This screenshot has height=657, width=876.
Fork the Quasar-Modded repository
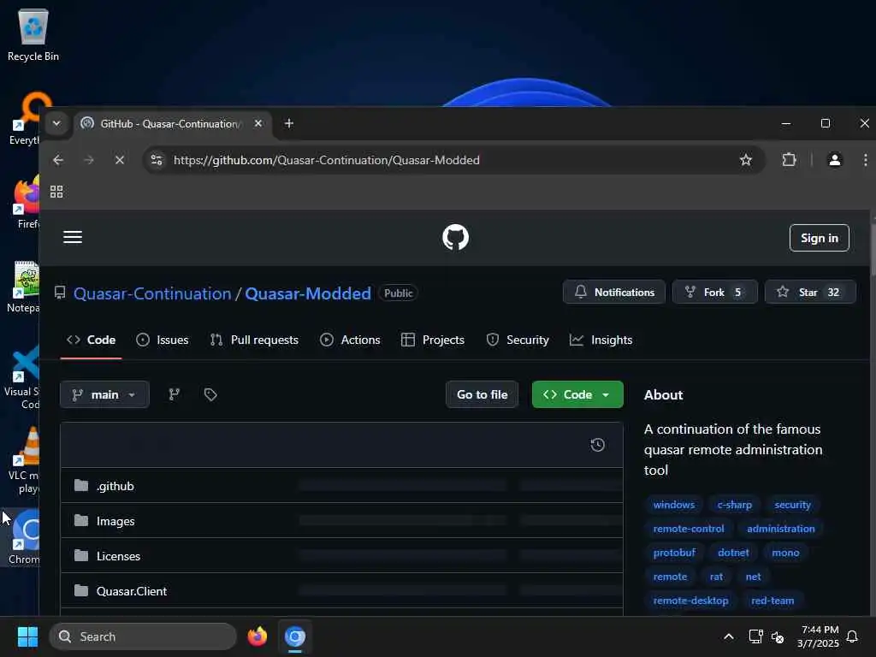715,293
